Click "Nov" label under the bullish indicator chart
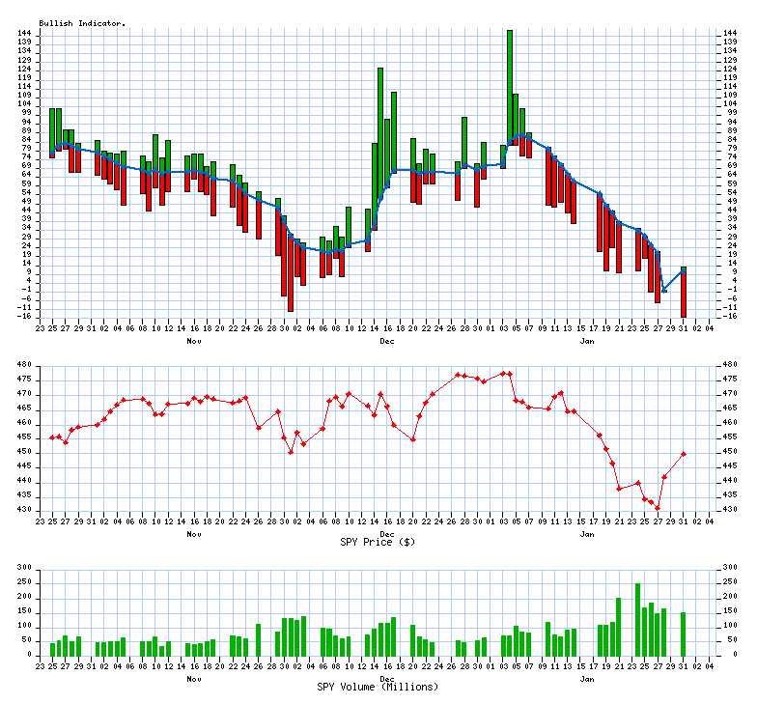757x704 pixels. (x=194, y=342)
